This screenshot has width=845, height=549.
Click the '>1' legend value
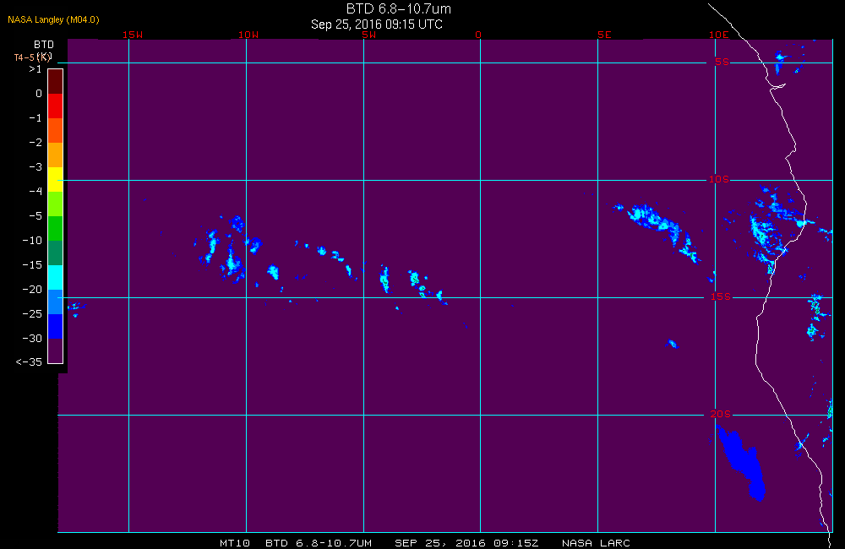(35, 69)
